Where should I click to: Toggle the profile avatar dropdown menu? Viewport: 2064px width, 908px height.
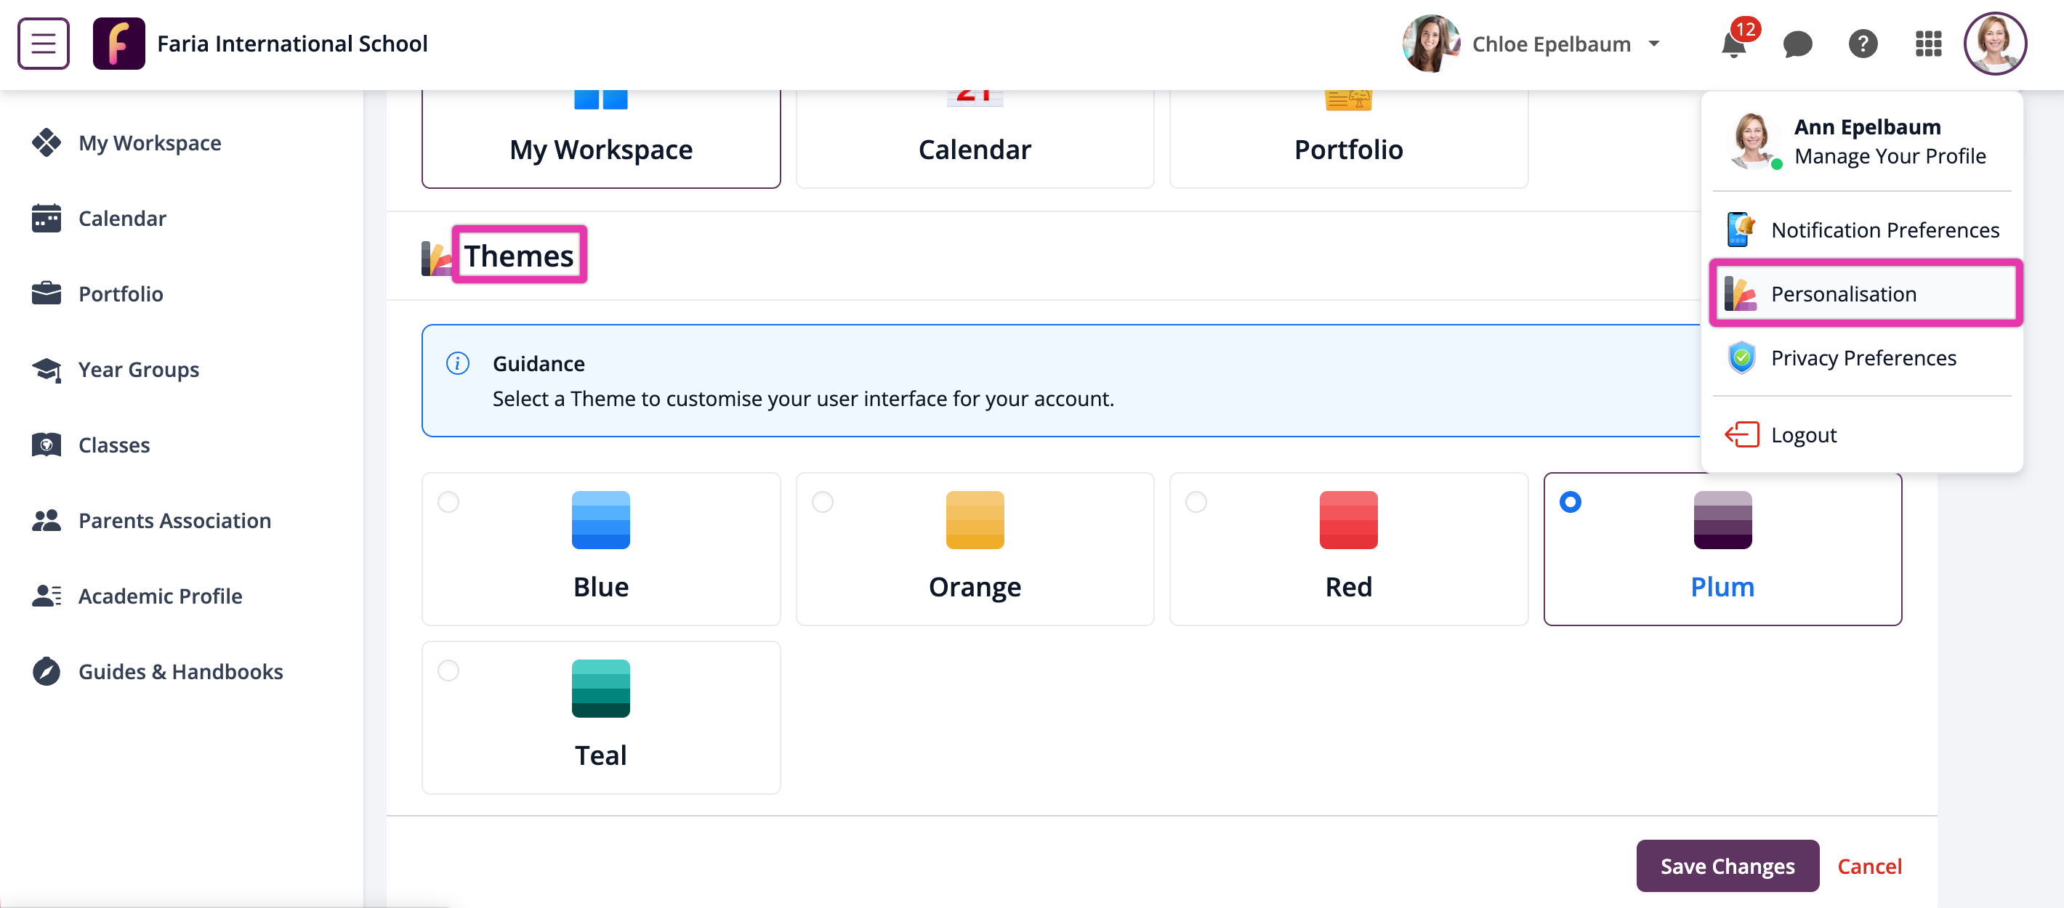tap(1994, 44)
